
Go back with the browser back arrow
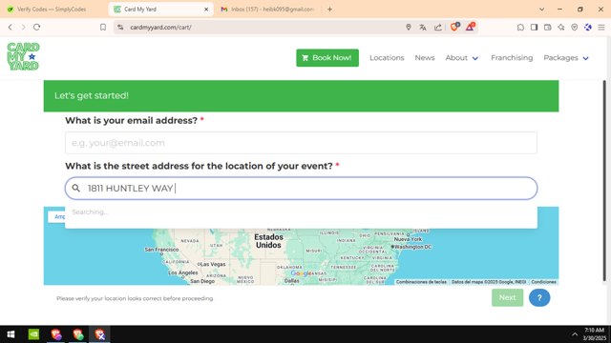tap(11, 28)
